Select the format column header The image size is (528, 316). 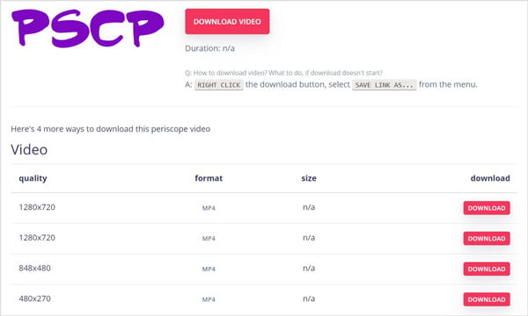click(209, 178)
